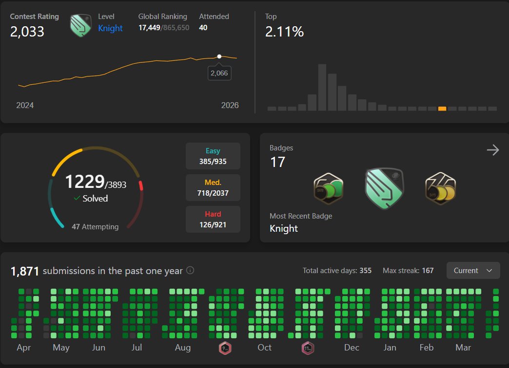Click the 2,066 rating tooltip
This screenshot has height=368, width=509.
click(219, 74)
